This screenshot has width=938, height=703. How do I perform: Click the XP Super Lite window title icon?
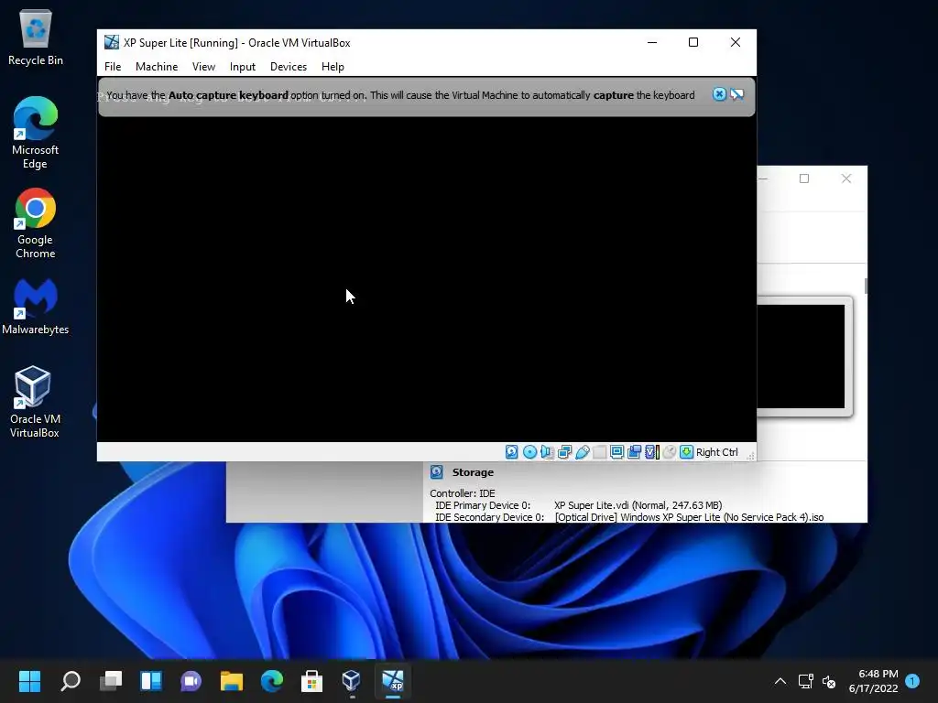[111, 42]
